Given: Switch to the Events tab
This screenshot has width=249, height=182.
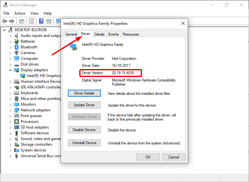Looking at the screenshot, I should pyautogui.click(x=114, y=34).
